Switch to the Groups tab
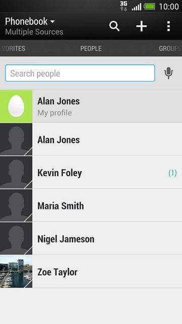The width and height of the screenshot is (182, 324). coord(170,49)
